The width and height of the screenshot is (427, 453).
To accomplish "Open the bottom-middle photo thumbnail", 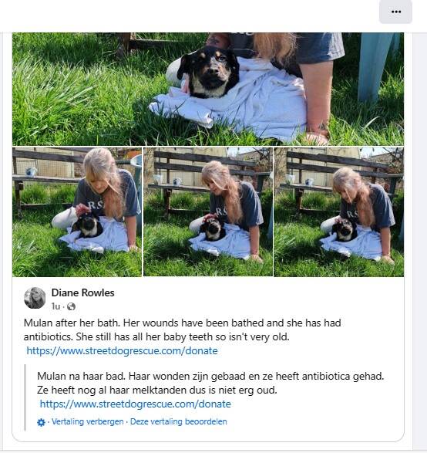I will tap(208, 212).
